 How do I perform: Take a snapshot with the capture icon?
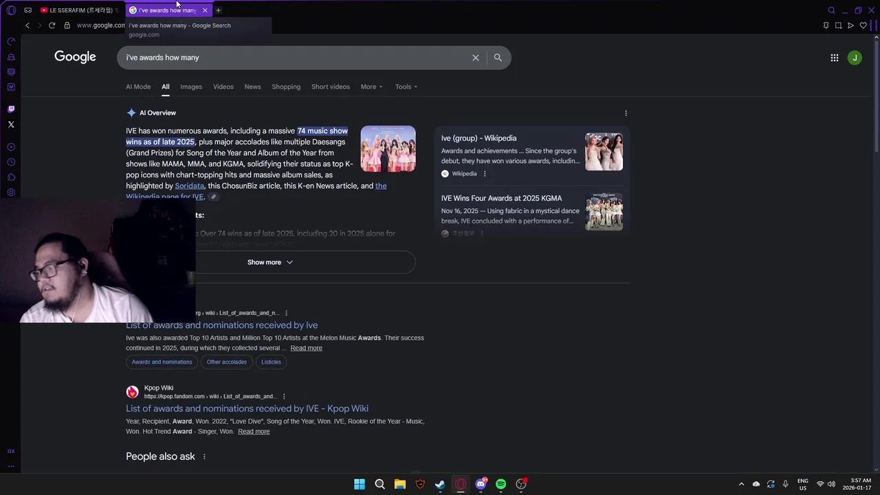pos(838,25)
